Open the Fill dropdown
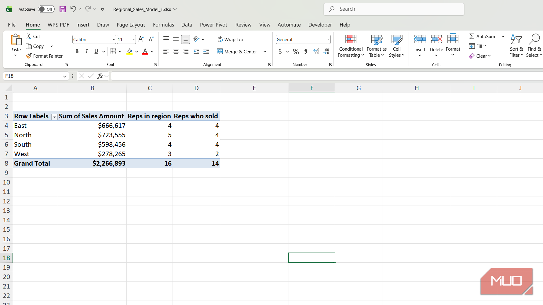Image resolution: width=543 pixels, height=305 pixels. coord(477,46)
